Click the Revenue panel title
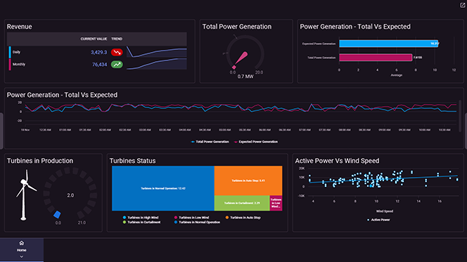 (20, 27)
